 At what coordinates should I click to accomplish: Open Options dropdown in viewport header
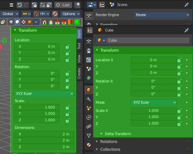tap(70, 14)
